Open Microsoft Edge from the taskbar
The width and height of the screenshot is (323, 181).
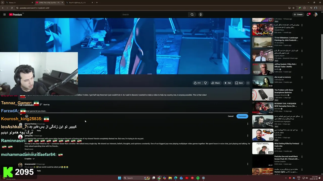(176, 178)
